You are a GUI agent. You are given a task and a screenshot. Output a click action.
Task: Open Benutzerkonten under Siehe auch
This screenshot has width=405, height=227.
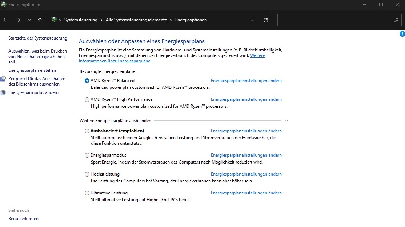click(x=23, y=219)
